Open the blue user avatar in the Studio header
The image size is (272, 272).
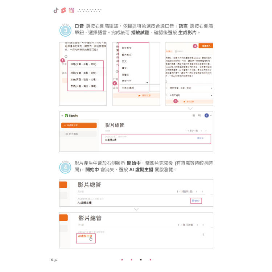(x=206, y=116)
